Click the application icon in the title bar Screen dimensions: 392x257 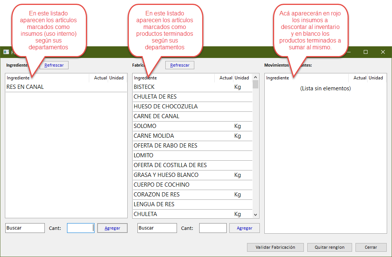(x=5, y=52)
